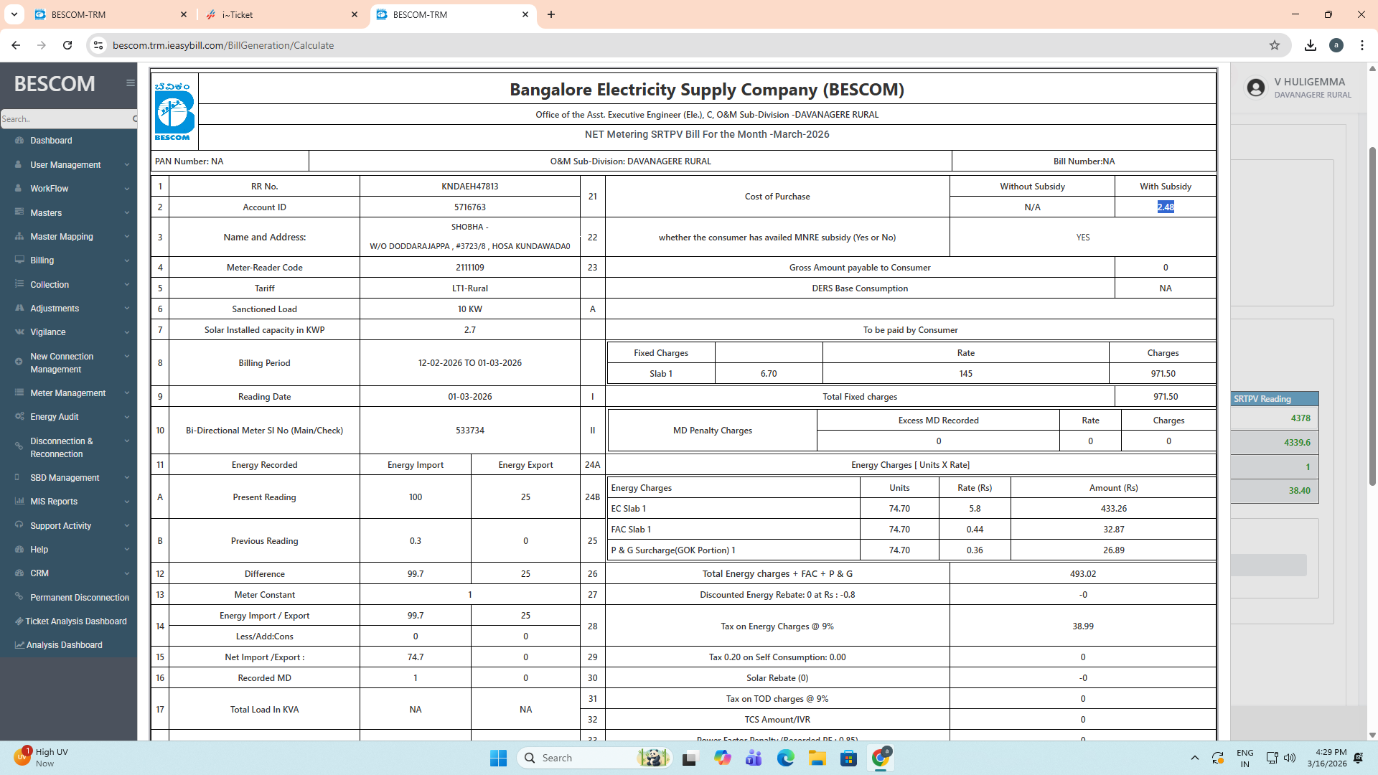
Task: Open Microsoft Edge from the taskbar
Action: pyautogui.click(x=785, y=758)
